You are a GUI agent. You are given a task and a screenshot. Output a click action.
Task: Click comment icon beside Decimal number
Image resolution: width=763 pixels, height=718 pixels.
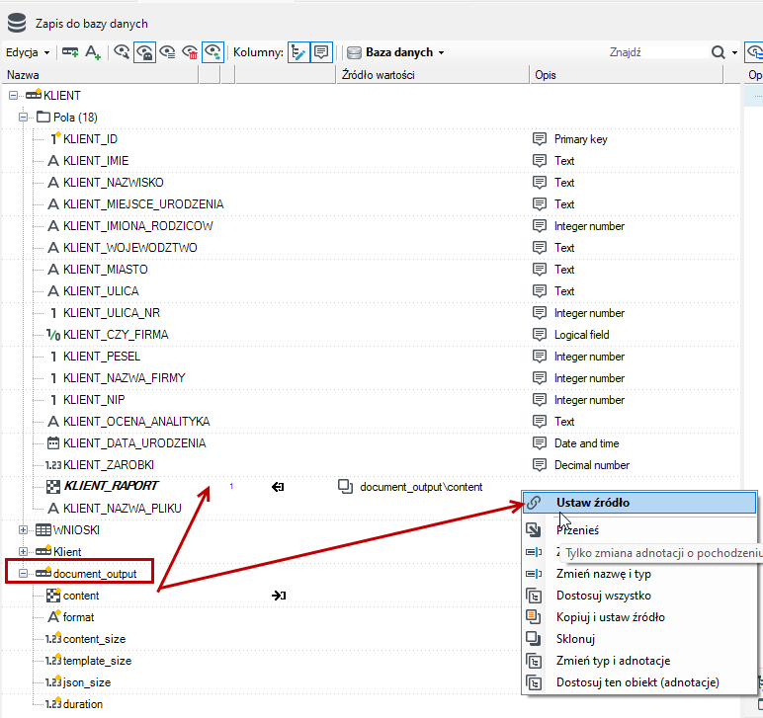[540, 465]
